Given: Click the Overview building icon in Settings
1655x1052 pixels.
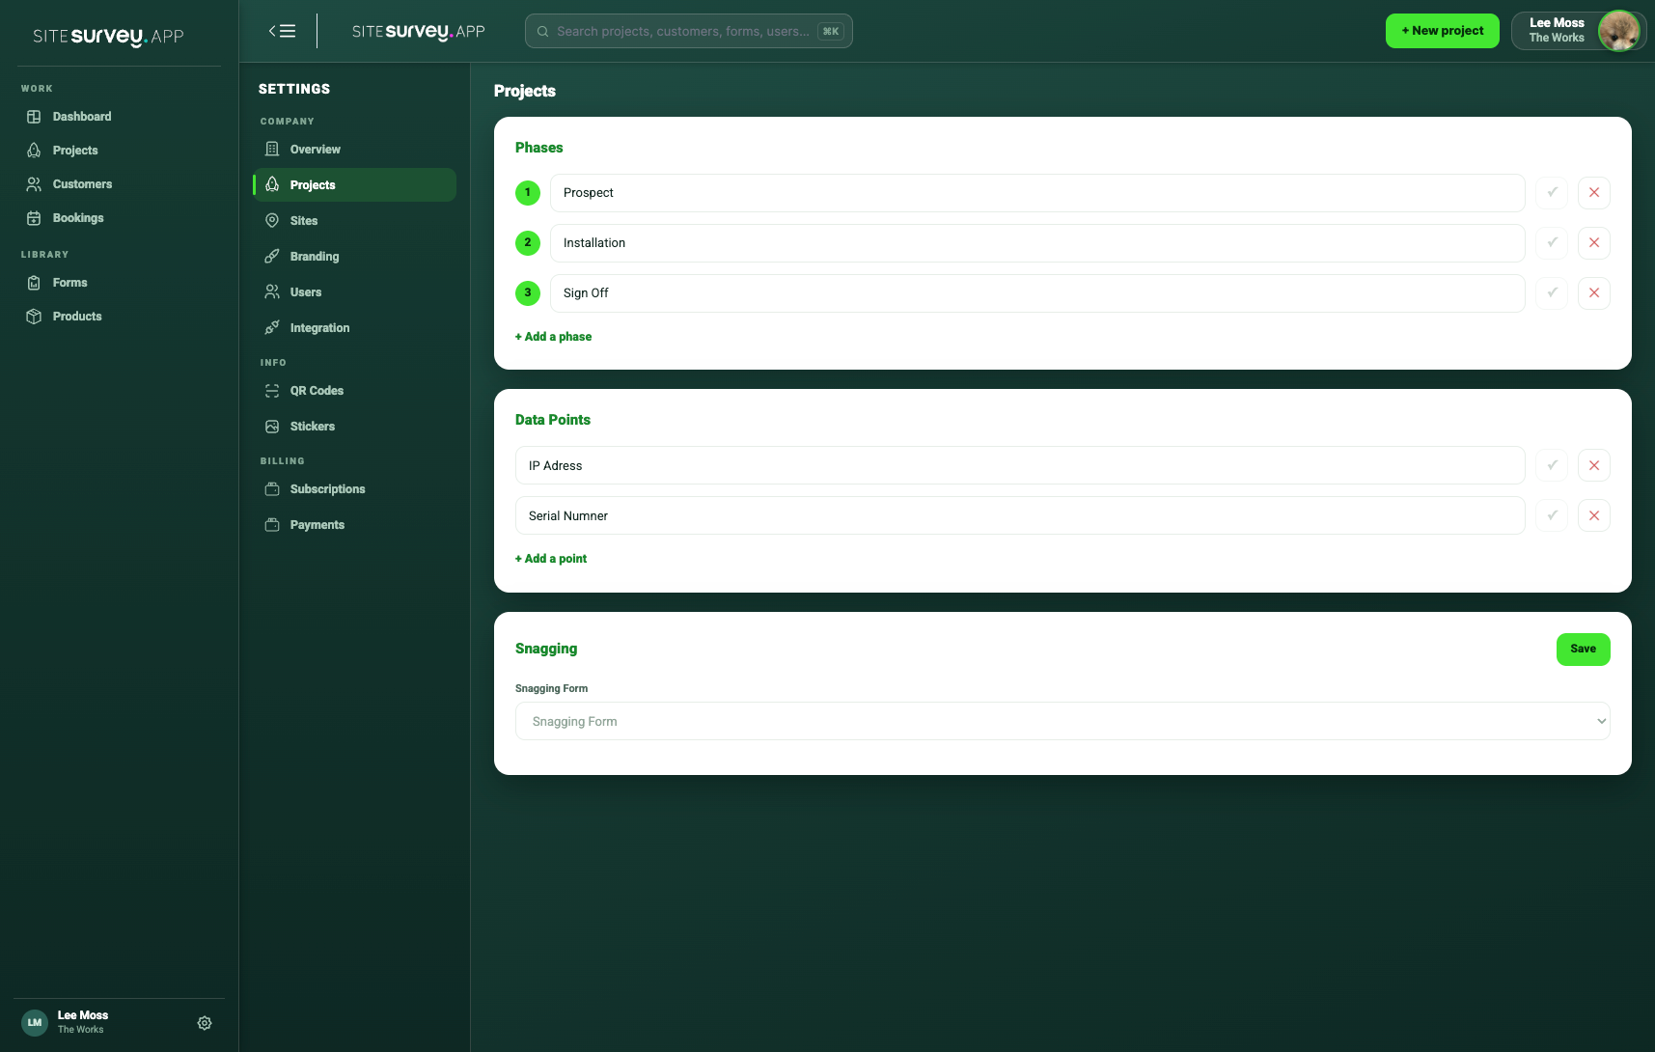Looking at the screenshot, I should 272,150.
